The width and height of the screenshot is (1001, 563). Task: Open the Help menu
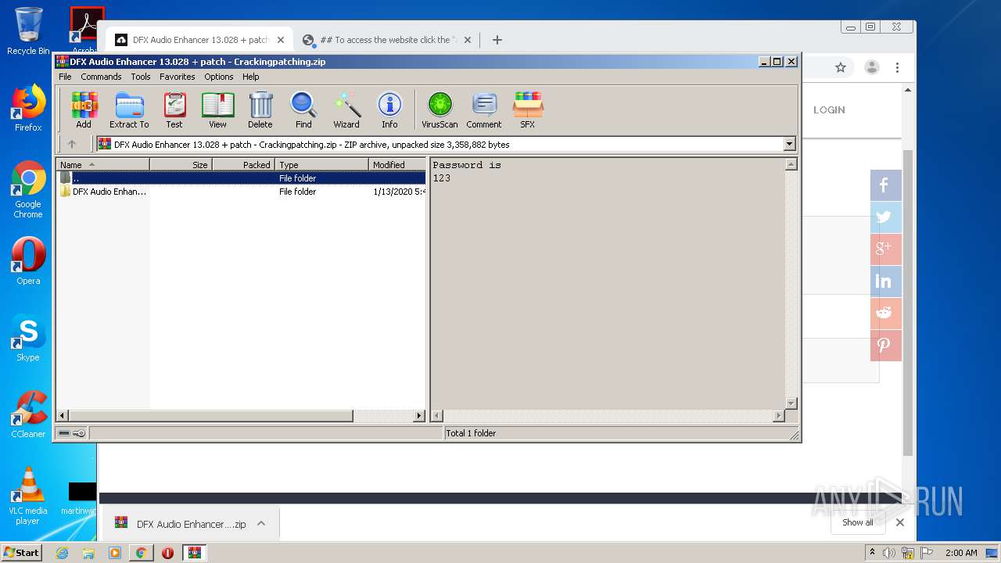point(250,77)
